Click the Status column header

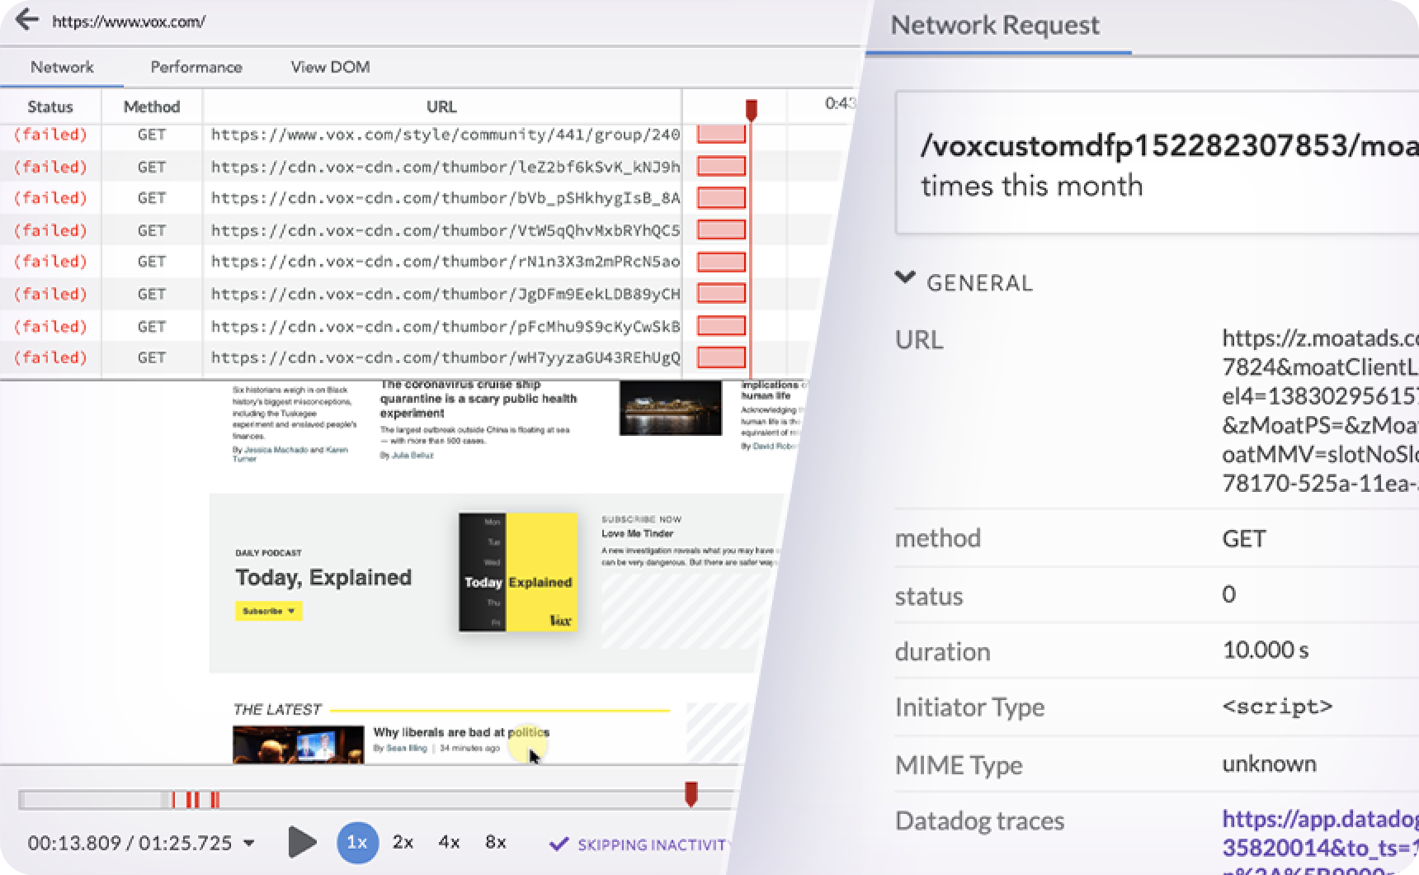tap(50, 106)
